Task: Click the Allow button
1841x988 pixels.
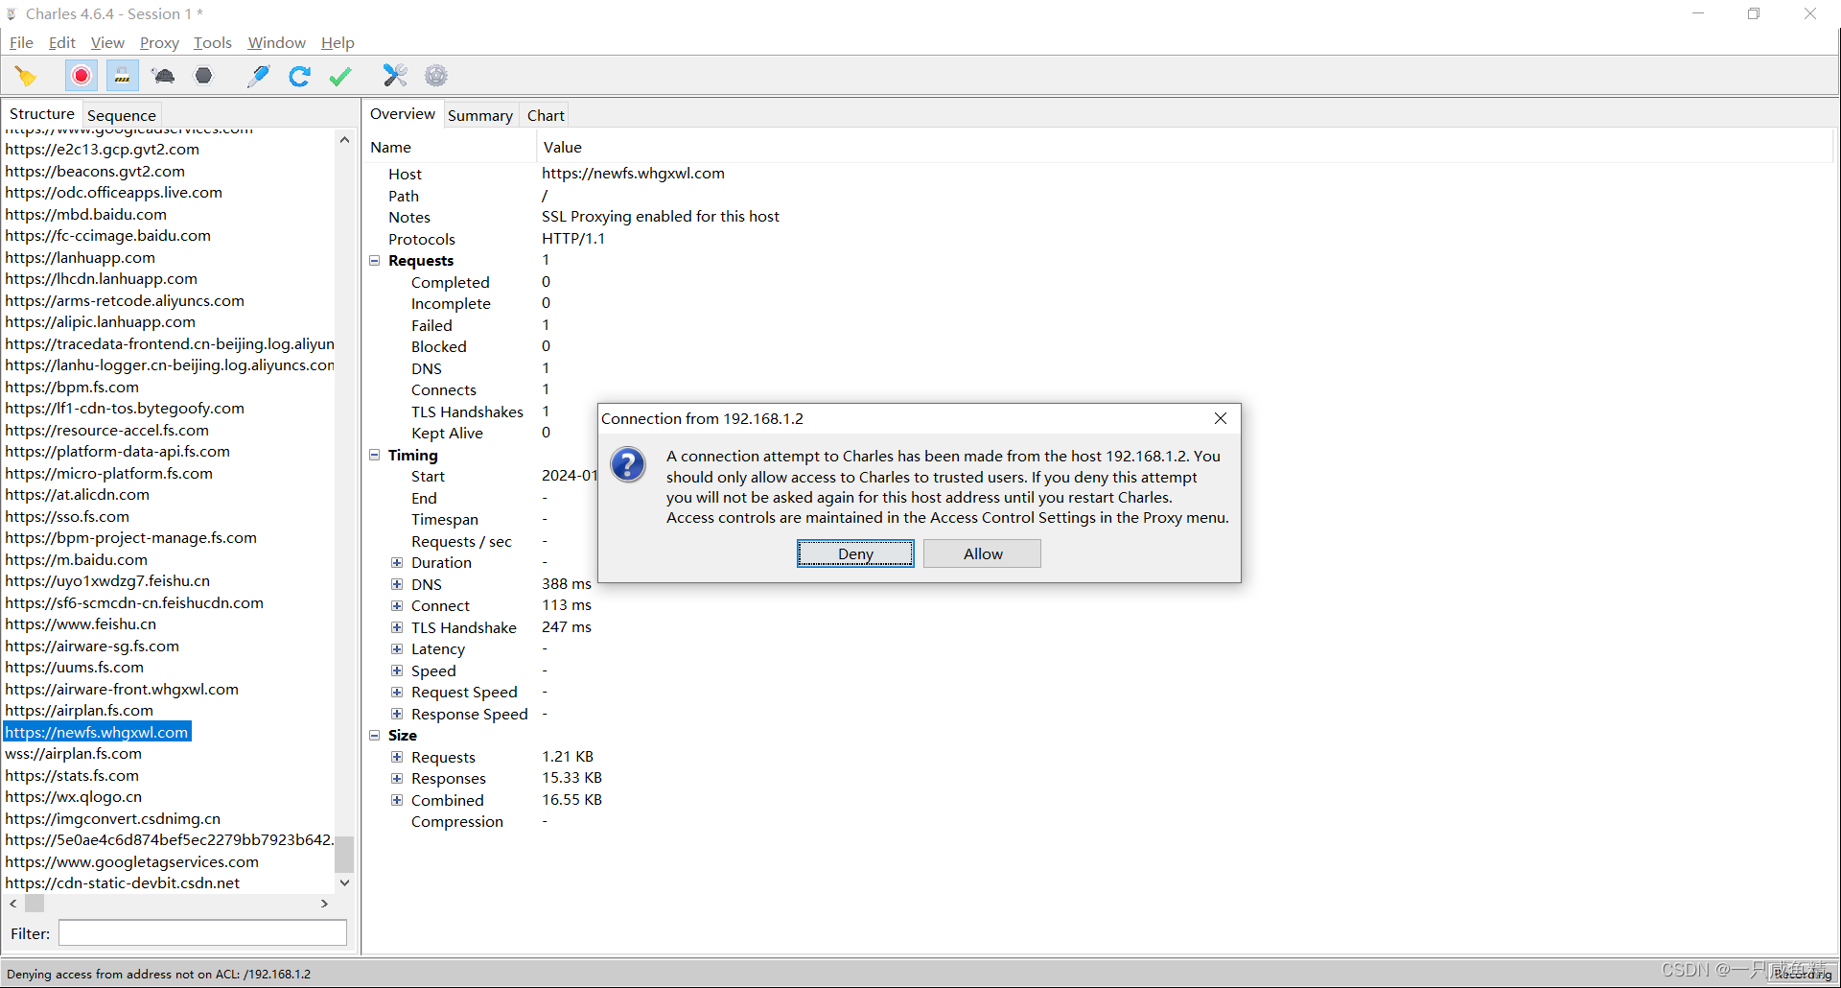Action: click(983, 553)
